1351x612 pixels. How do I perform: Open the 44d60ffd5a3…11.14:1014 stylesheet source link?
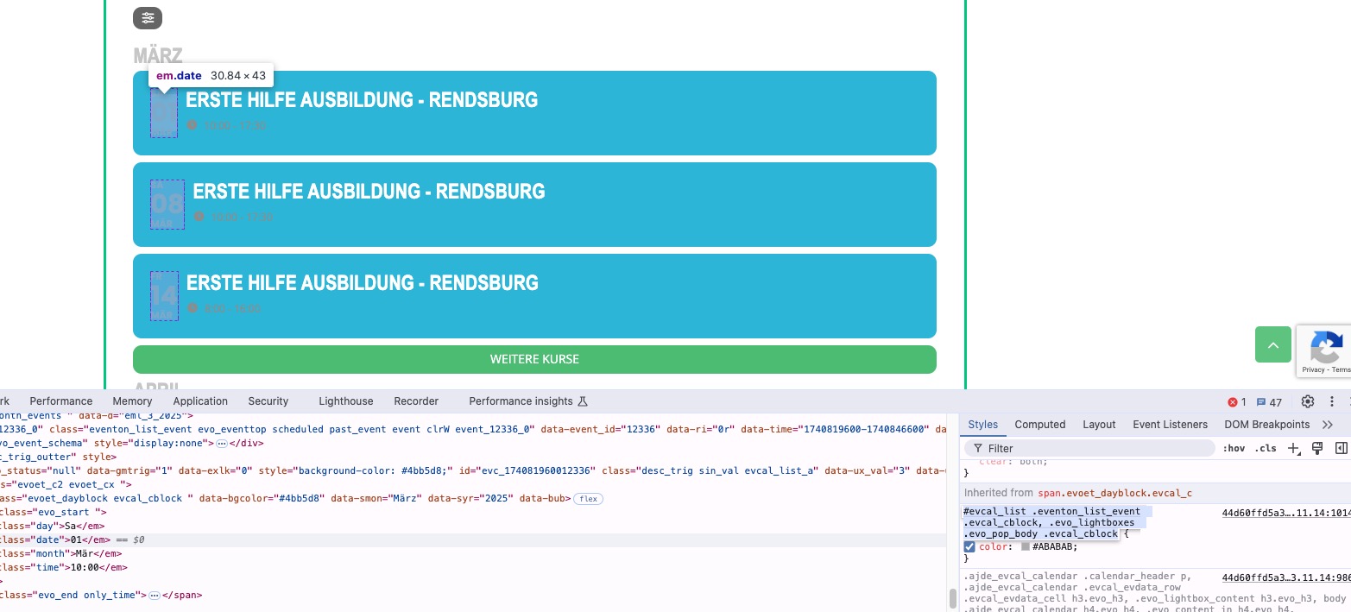click(1286, 512)
